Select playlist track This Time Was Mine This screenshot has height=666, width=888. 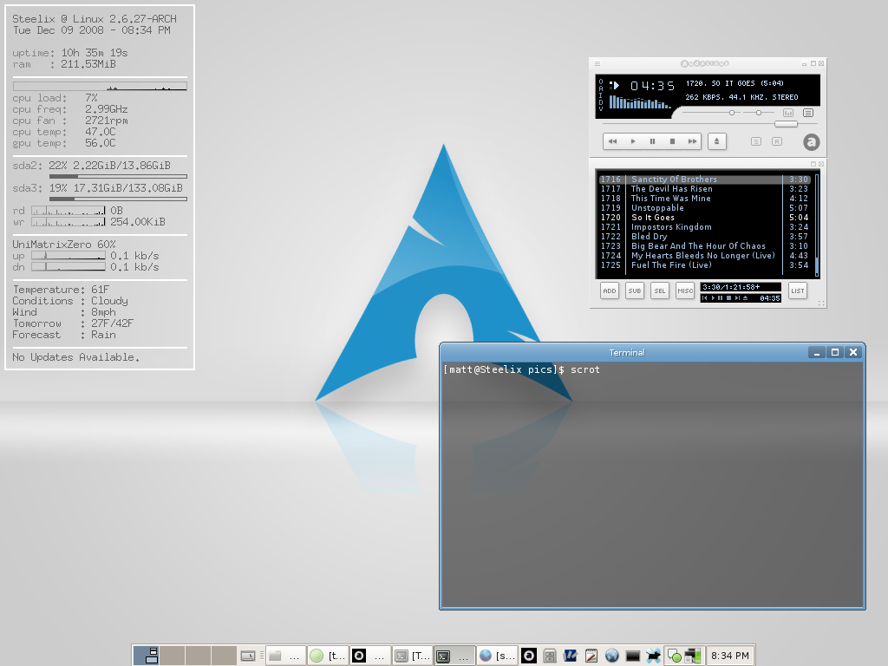pyautogui.click(x=705, y=199)
